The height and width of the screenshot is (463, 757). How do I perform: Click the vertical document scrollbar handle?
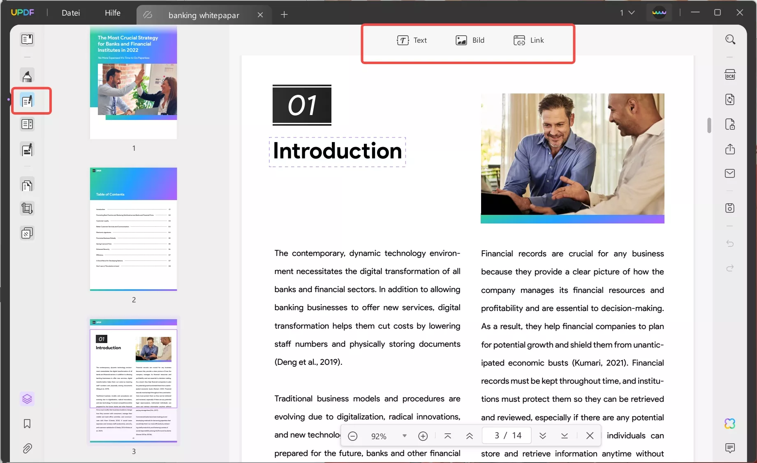(709, 126)
